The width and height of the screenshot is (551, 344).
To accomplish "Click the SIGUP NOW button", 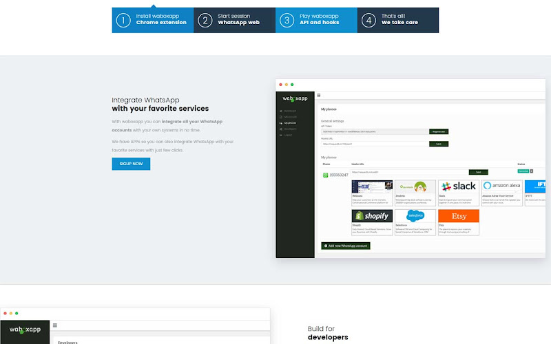I will (131, 164).
